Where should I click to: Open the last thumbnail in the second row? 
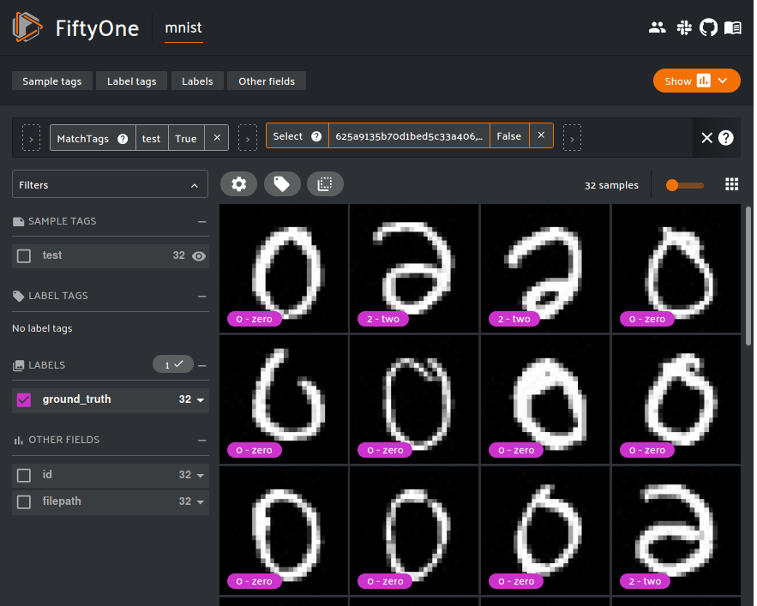click(x=676, y=399)
